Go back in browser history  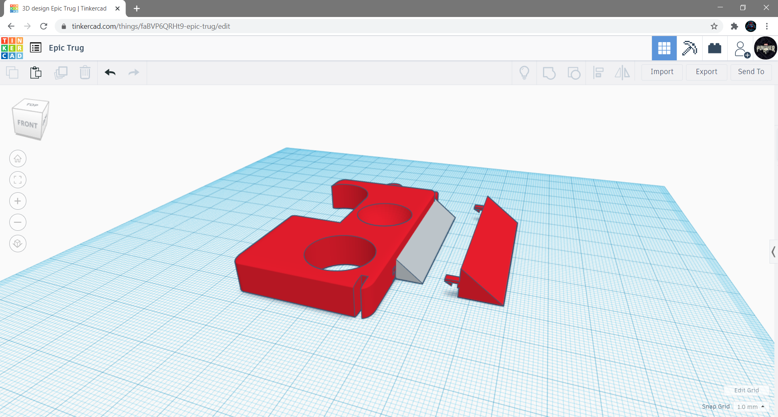11,26
